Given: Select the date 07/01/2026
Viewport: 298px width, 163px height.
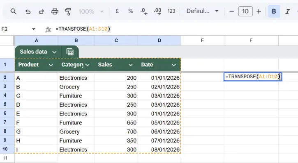Looking at the screenshot, I should click(159, 140).
